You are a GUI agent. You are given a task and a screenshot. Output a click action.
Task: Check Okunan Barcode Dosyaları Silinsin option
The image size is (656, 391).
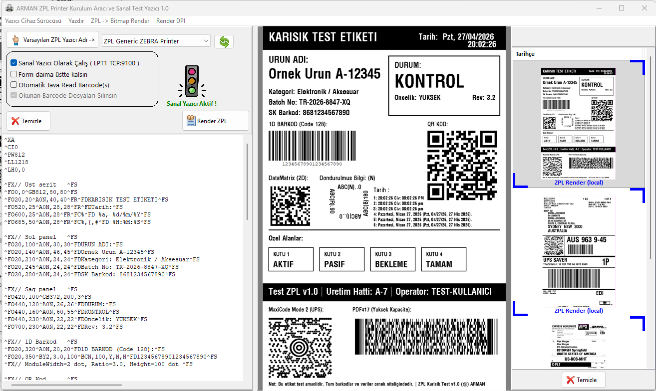click(x=14, y=95)
